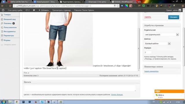Collapse the Цитата panel header

[x=81, y=82]
